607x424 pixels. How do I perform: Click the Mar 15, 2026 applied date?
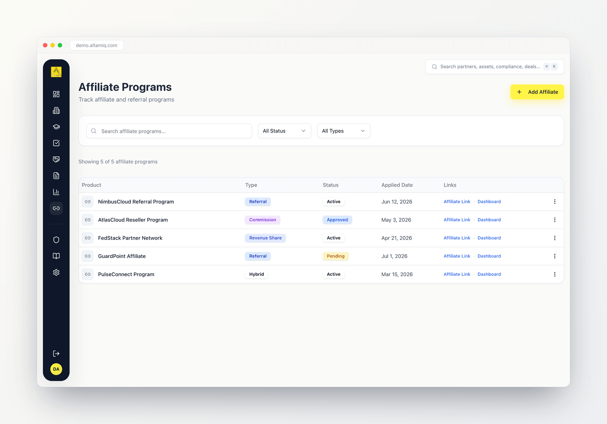coord(397,274)
